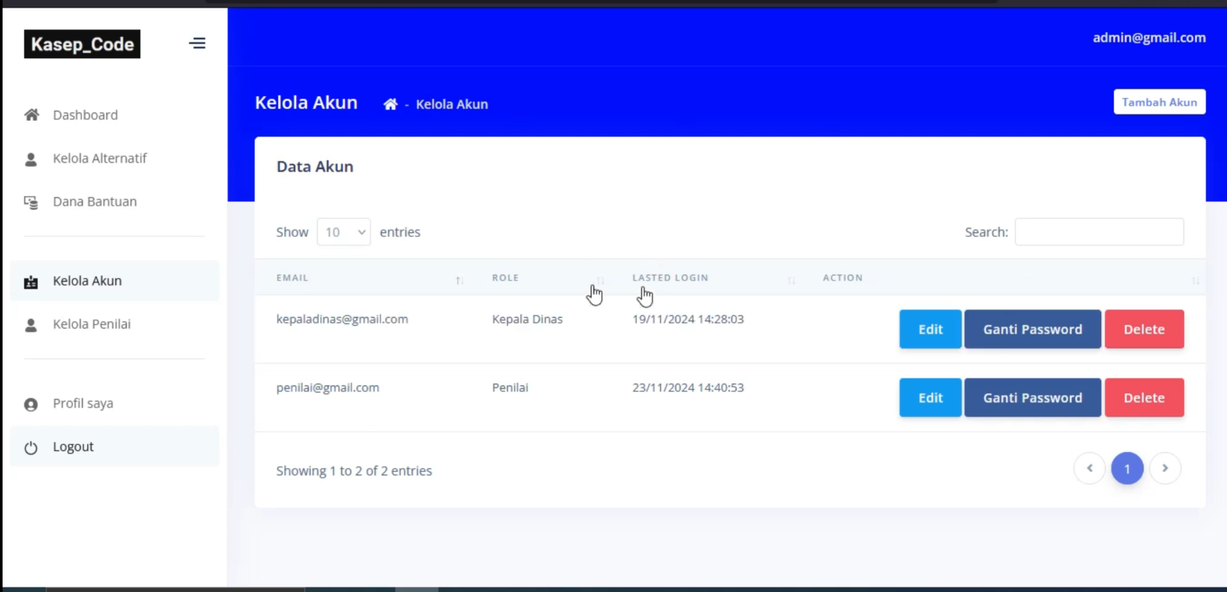Click the 23/11/2024 14:40:53 login cell
This screenshot has width=1227, height=592.
tap(688, 388)
